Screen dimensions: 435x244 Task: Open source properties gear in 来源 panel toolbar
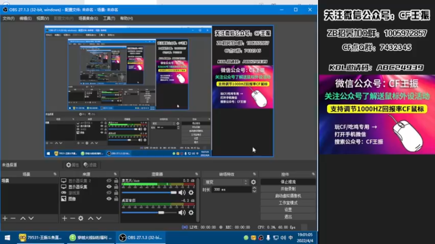tap(80, 219)
